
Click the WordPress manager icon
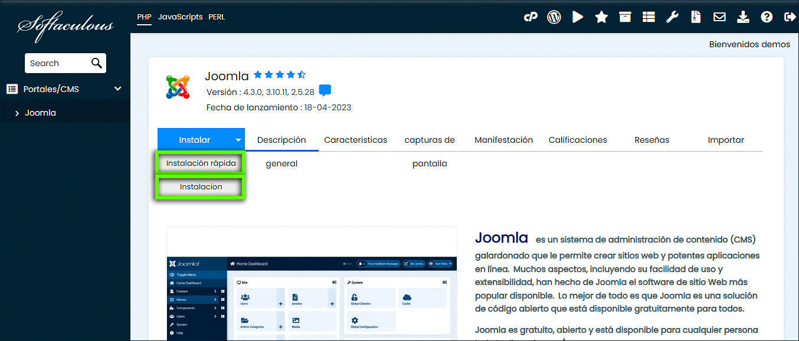[554, 17]
